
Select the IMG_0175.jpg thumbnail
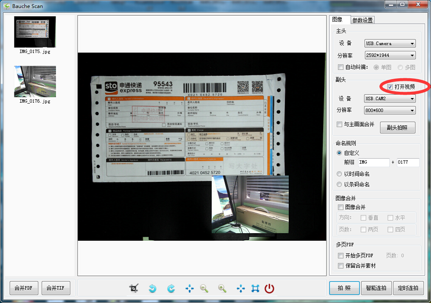tap(35, 32)
